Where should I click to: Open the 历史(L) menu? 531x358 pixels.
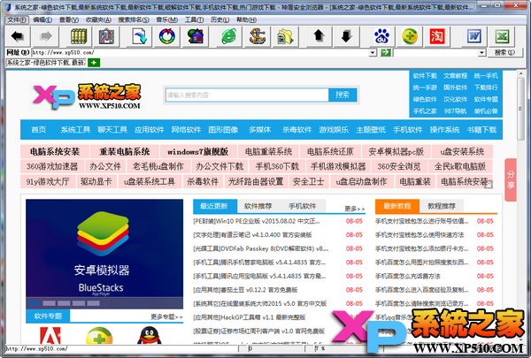click(x=219, y=20)
